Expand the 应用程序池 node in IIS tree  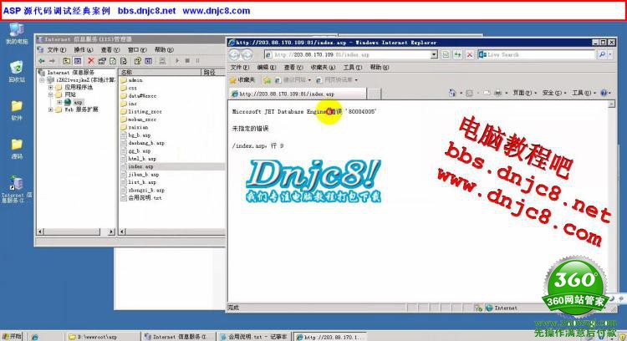tap(50, 87)
